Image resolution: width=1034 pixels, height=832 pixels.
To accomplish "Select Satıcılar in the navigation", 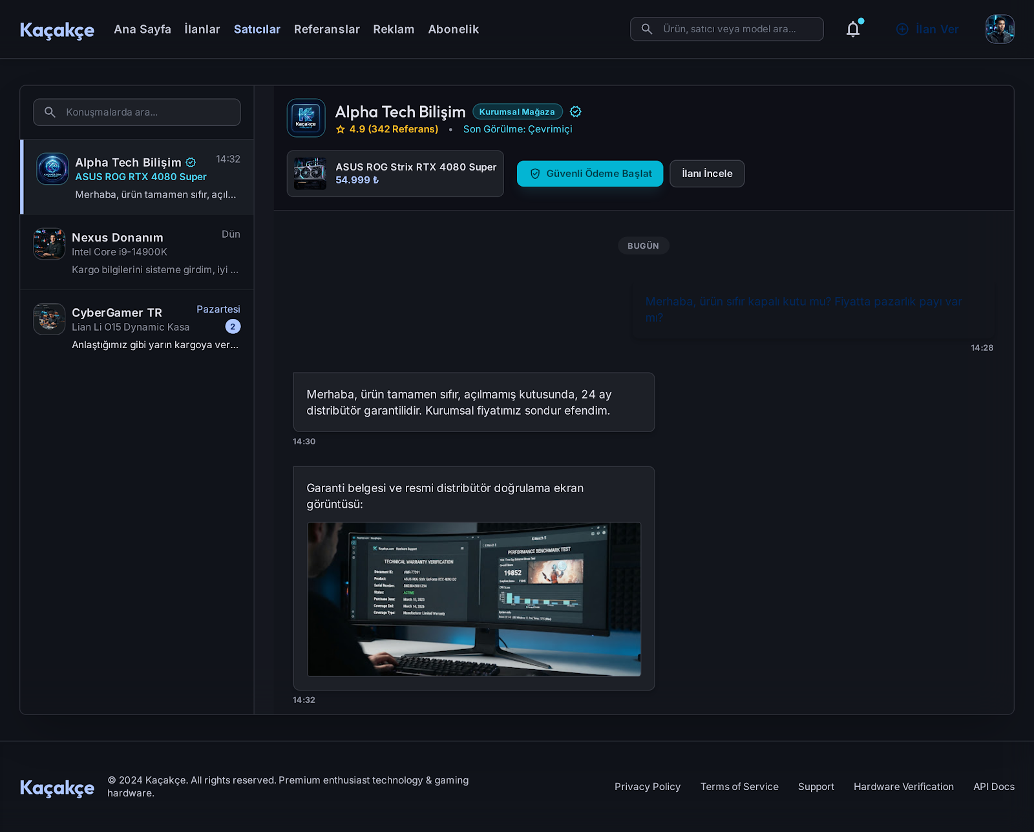I will point(257,29).
